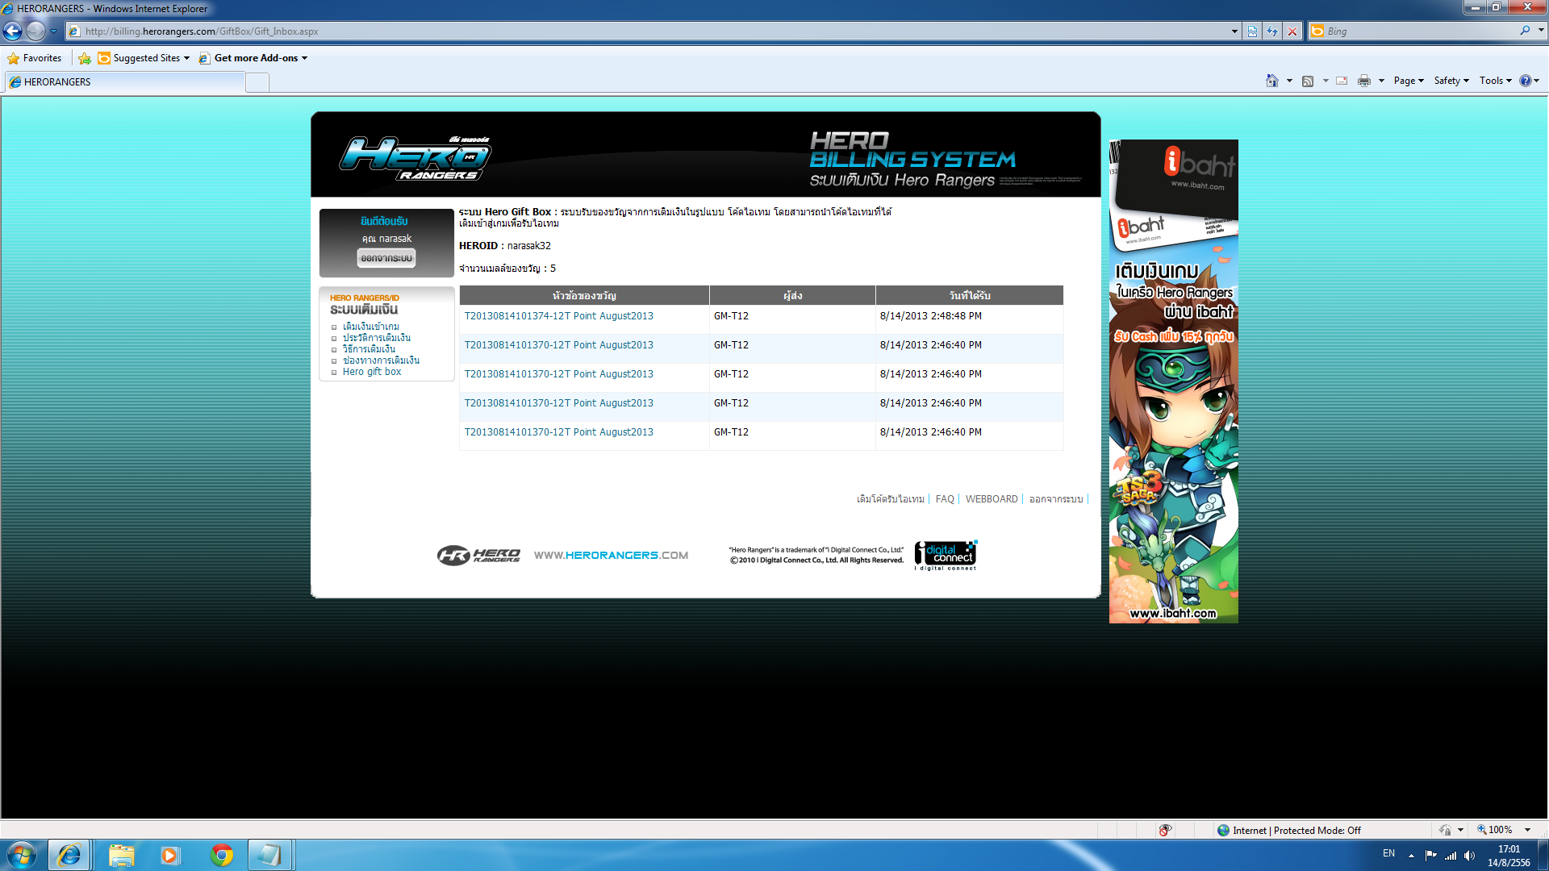Click the Read Mail envelope icon
Viewport: 1549px width, 871px height.
(x=1342, y=81)
